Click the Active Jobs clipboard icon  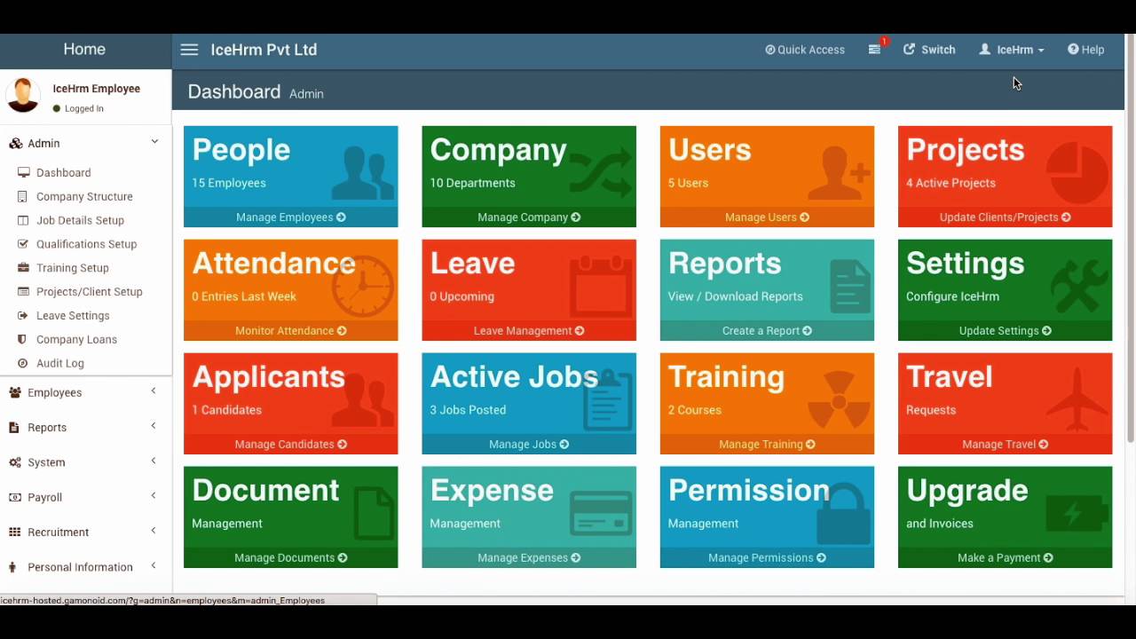[609, 399]
